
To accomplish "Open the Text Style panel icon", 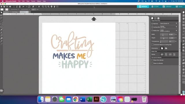I will [x=184, y=31].
